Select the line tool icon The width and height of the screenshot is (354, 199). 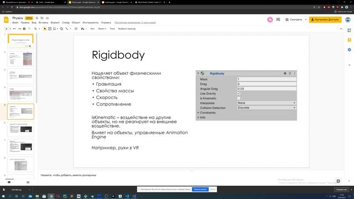pos(66,29)
